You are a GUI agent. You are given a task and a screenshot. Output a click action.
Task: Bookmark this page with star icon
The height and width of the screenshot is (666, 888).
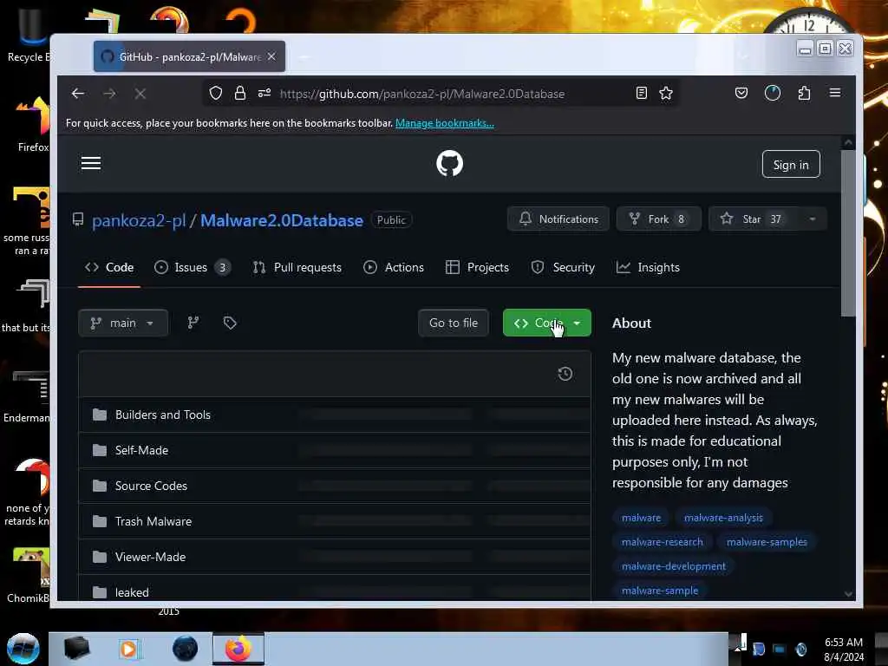point(666,94)
